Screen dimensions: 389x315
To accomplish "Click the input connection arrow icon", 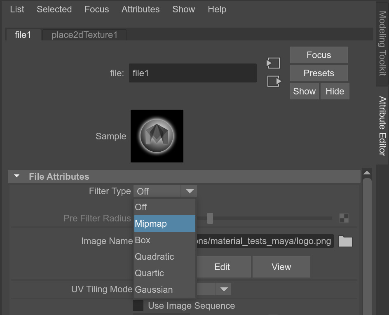I will pyautogui.click(x=273, y=63).
